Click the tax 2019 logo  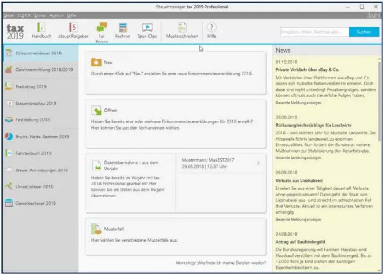(x=15, y=32)
